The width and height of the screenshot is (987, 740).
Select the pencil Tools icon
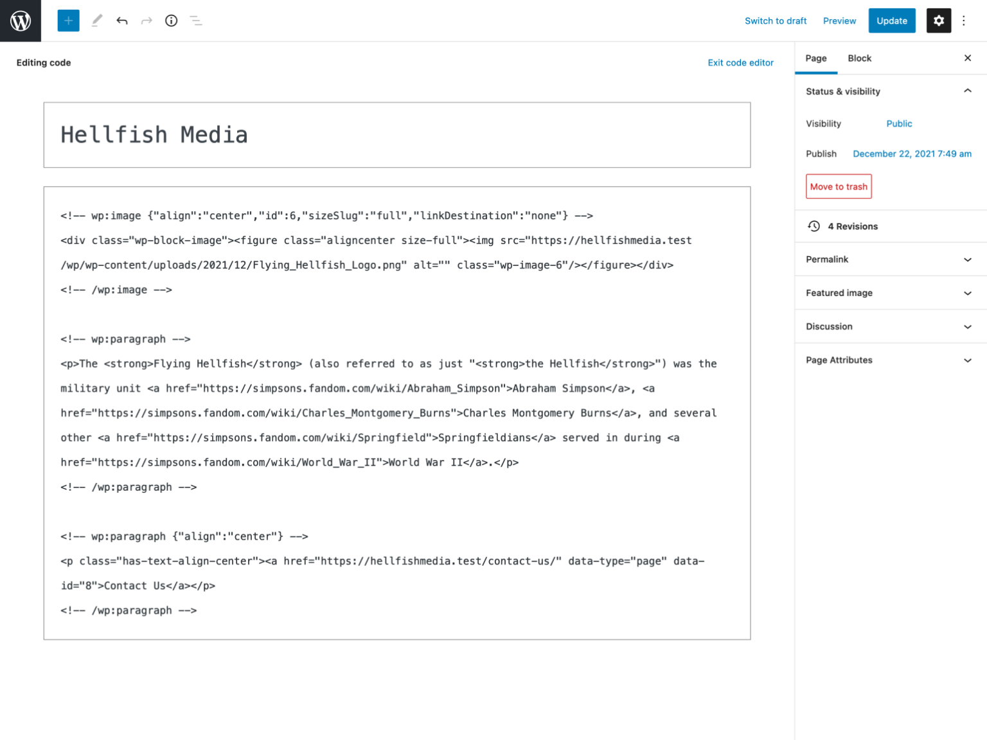pos(97,21)
